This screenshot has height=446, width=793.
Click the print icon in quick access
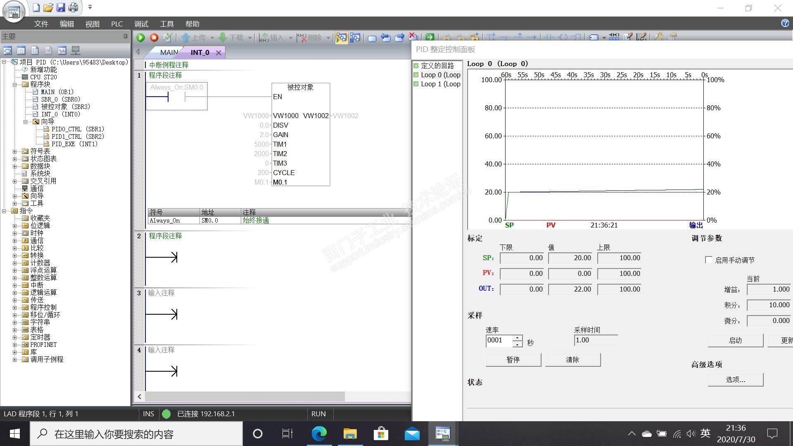tap(73, 7)
